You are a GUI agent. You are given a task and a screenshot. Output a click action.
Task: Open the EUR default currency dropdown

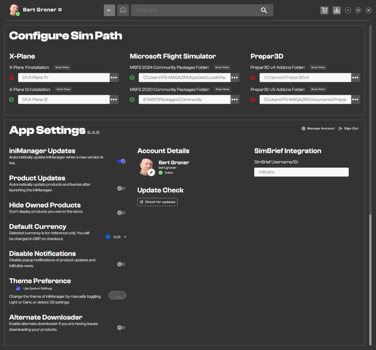pos(116,237)
